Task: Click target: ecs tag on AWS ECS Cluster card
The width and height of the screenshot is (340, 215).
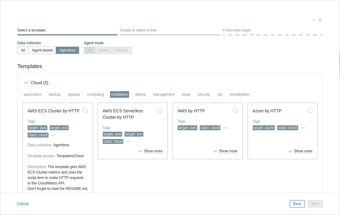Action: 59,128
